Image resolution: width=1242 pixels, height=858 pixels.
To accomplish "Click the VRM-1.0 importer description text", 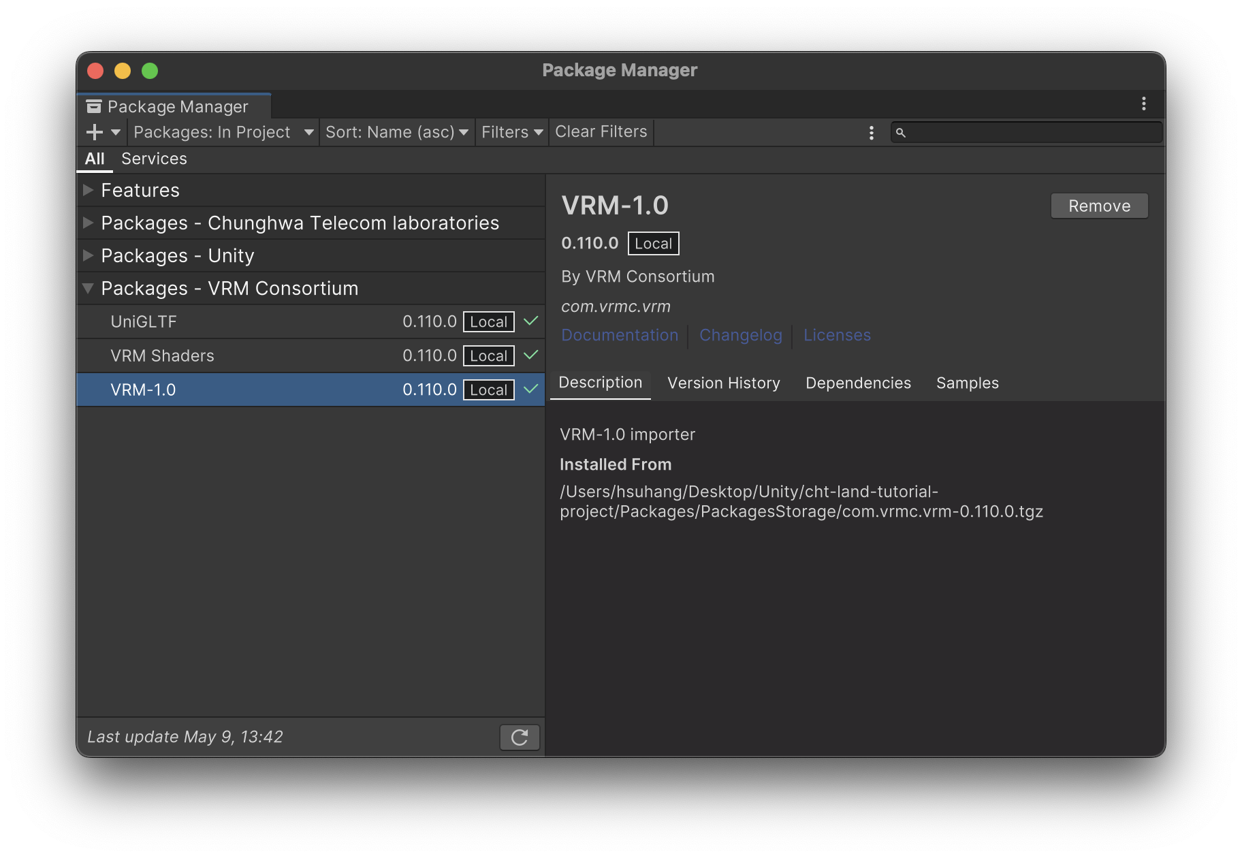I will tap(627, 434).
